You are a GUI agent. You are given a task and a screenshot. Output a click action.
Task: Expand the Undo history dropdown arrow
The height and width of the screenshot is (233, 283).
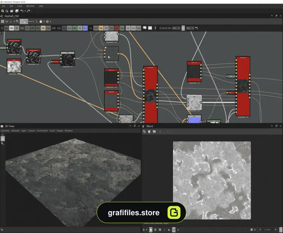pyautogui.click(x=25, y=11)
